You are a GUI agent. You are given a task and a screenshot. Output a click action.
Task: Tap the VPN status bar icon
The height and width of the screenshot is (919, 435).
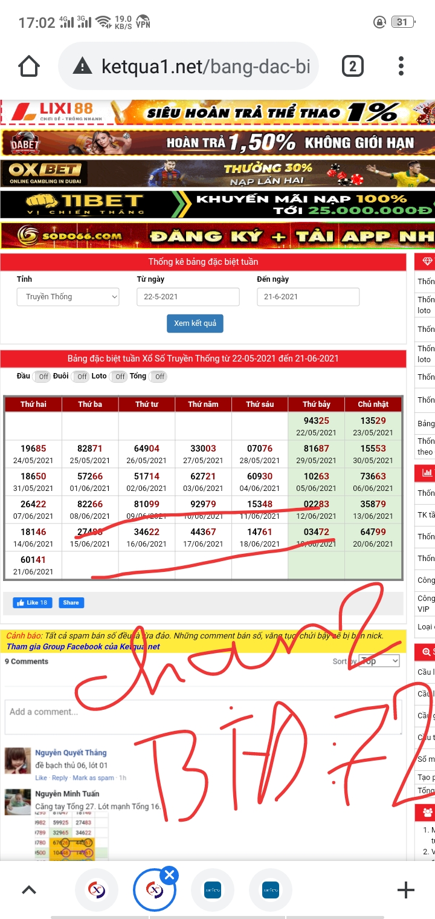click(x=143, y=22)
